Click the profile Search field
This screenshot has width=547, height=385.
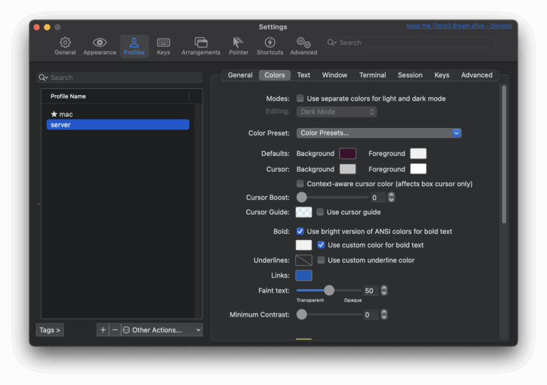tap(120, 78)
